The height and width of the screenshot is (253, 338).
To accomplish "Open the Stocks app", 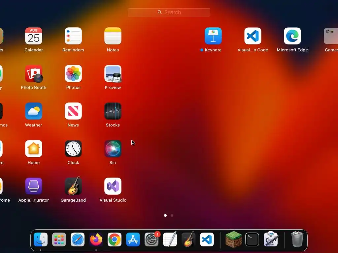I will click(x=113, y=111).
